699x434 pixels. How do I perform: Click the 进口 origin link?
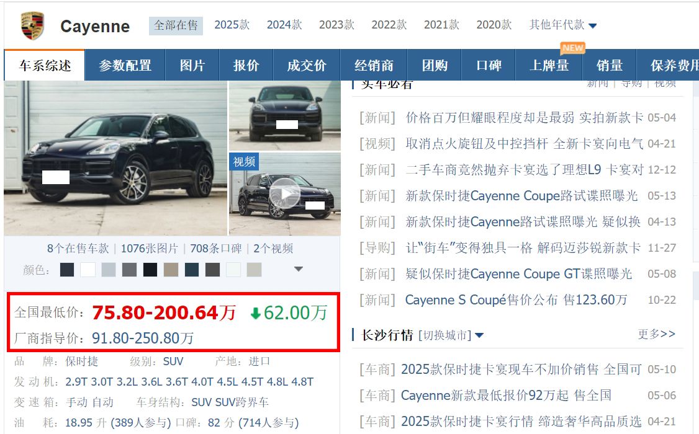coord(259,361)
